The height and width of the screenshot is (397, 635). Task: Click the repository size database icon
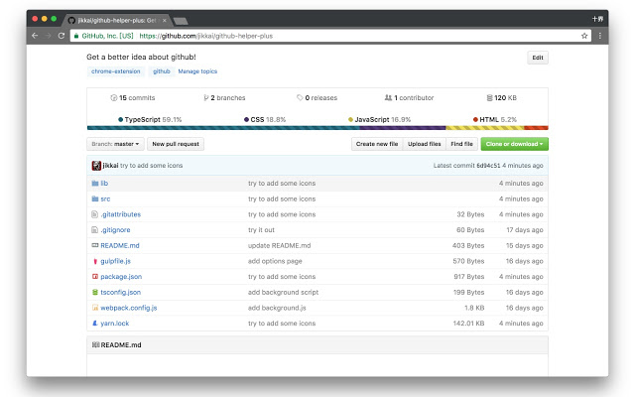click(x=489, y=97)
